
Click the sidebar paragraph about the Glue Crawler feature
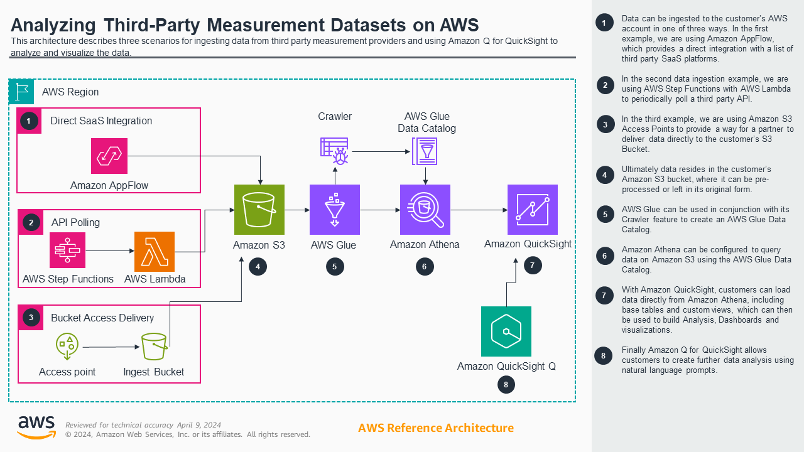(x=705, y=220)
